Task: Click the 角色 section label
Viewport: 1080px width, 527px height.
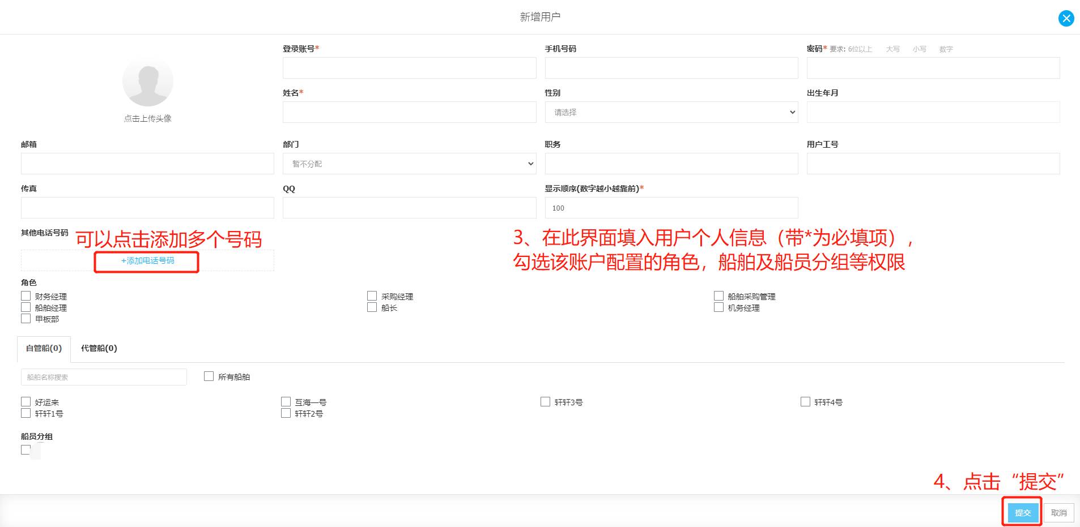Action: coord(29,282)
